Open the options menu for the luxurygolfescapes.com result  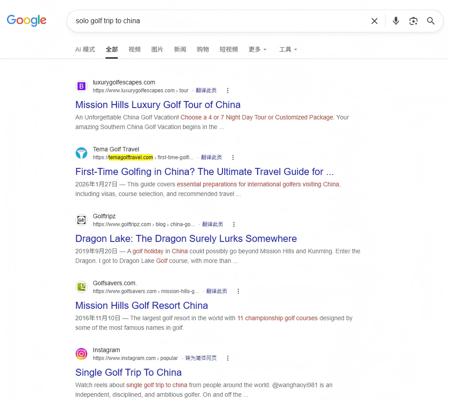228,91
